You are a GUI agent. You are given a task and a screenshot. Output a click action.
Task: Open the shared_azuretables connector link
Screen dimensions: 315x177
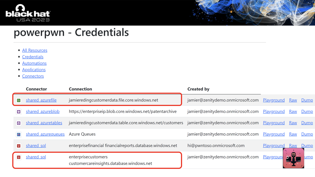pos(44,123)
